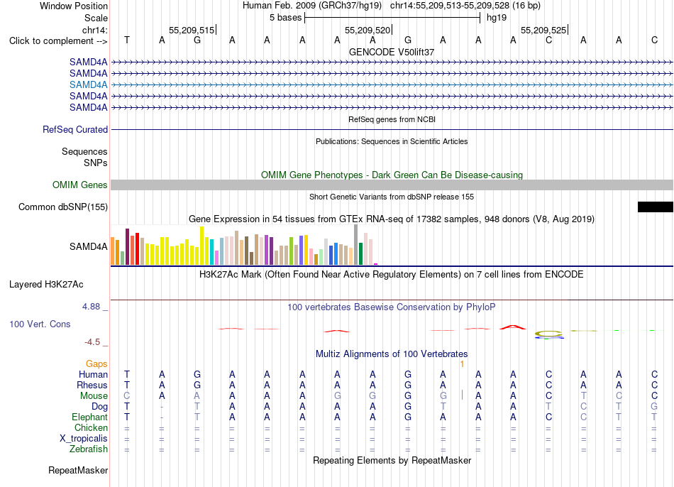The width and height of the screenshot is (674, 487).
Task: Open Publications: Sequences in Scientific Articles title
Action: [x=392, y=141]
